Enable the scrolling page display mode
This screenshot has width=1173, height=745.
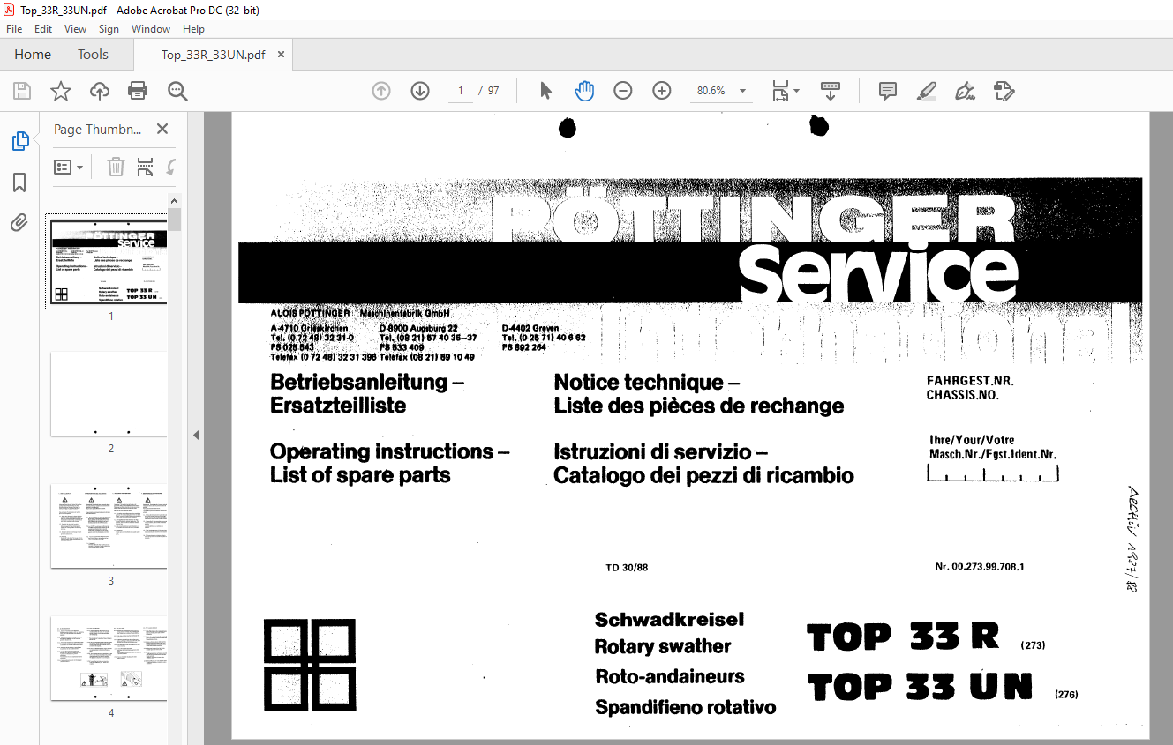(x=831, y=91)
